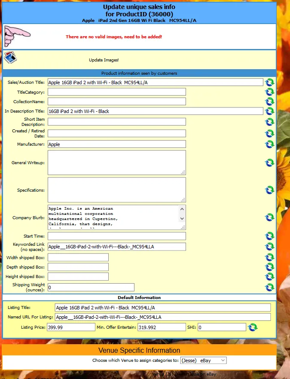Click the Manufacturer field containing Apple
This screenshot has width=290, height=379.
[x=117, y=144]
